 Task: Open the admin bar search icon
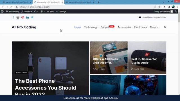point(176,12)
